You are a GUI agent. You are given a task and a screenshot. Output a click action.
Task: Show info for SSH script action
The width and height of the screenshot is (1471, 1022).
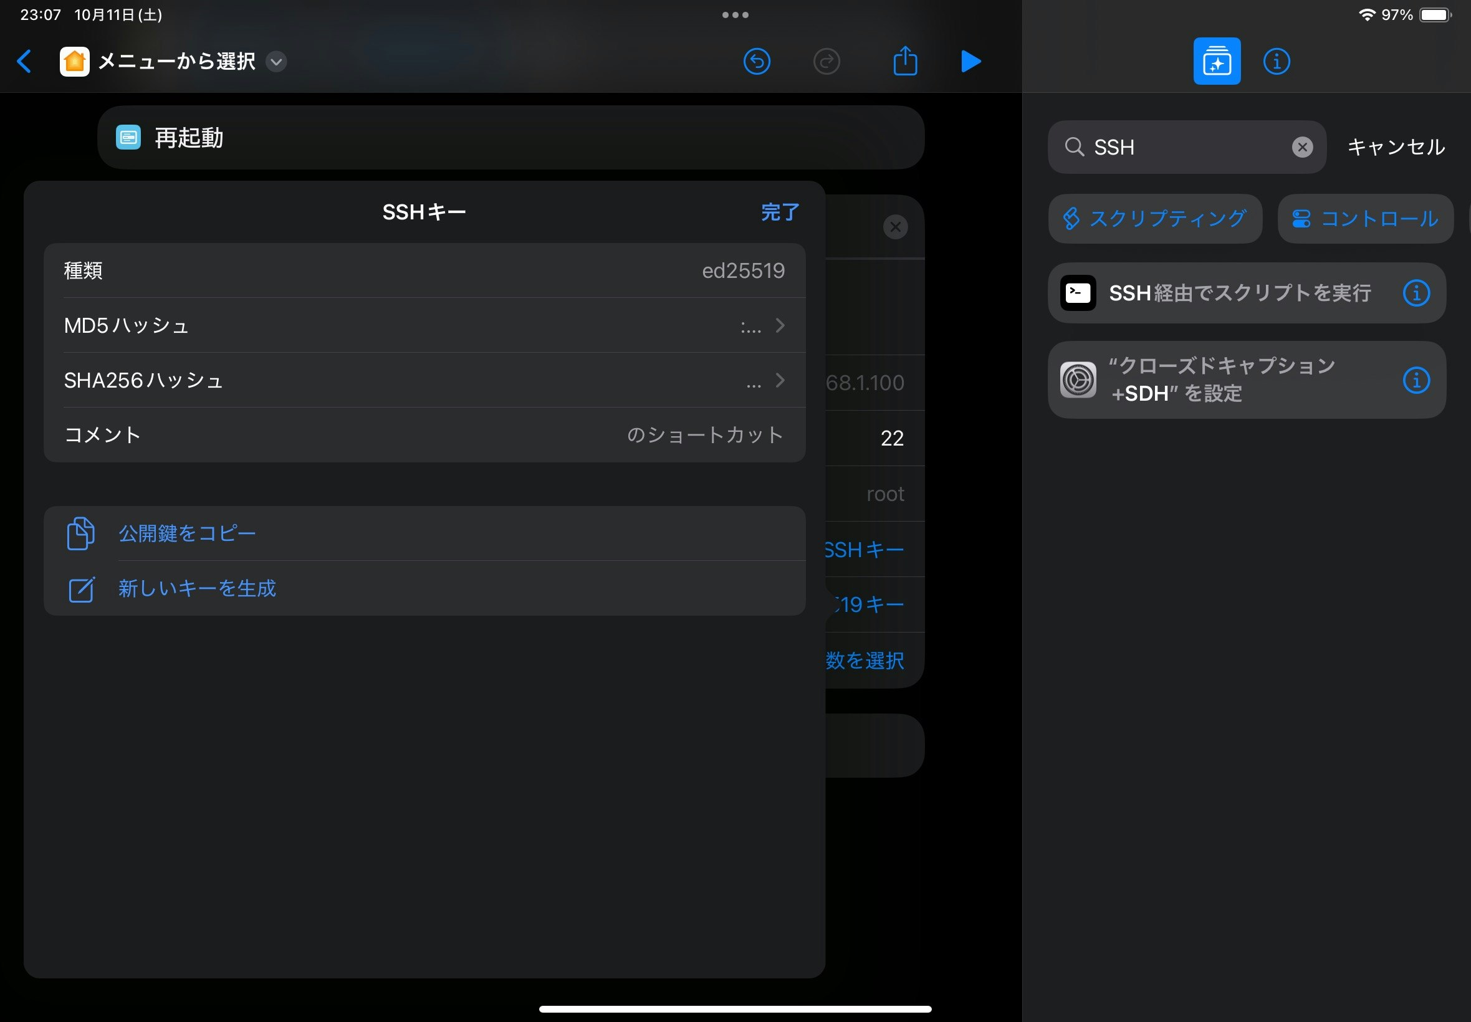click(x=1416, y=294)
